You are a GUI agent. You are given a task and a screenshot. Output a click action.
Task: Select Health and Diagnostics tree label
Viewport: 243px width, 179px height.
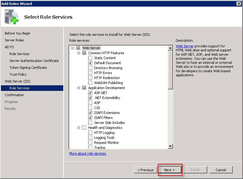(105, 128)
